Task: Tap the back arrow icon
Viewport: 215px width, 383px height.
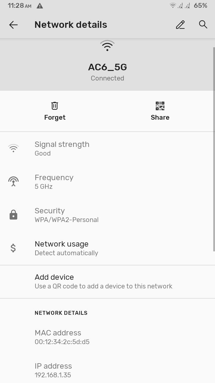Action: [x=13, y=25]
